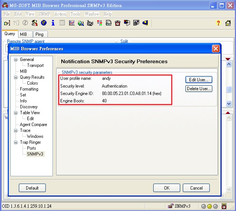236x211 pixels.
Task: Select MIB in preferences tree
Action: [x=23, y=71]
